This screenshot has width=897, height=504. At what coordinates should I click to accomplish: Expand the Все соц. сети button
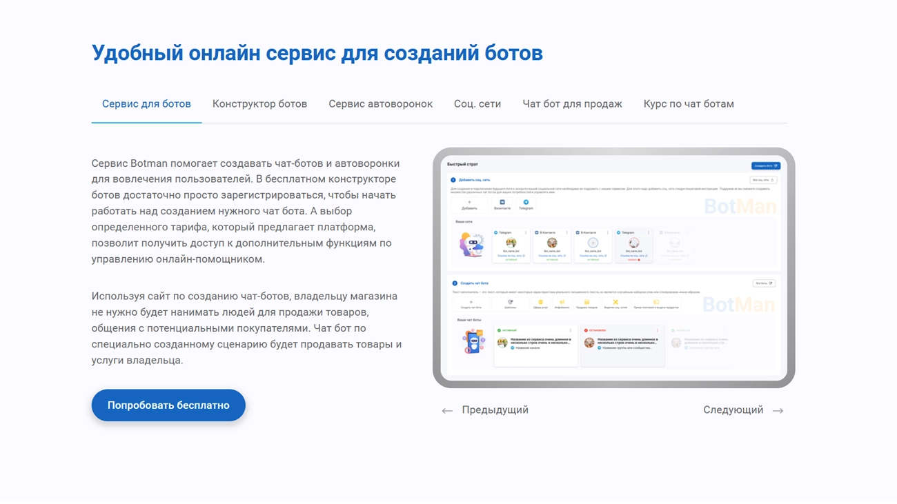tap(763, 180)
